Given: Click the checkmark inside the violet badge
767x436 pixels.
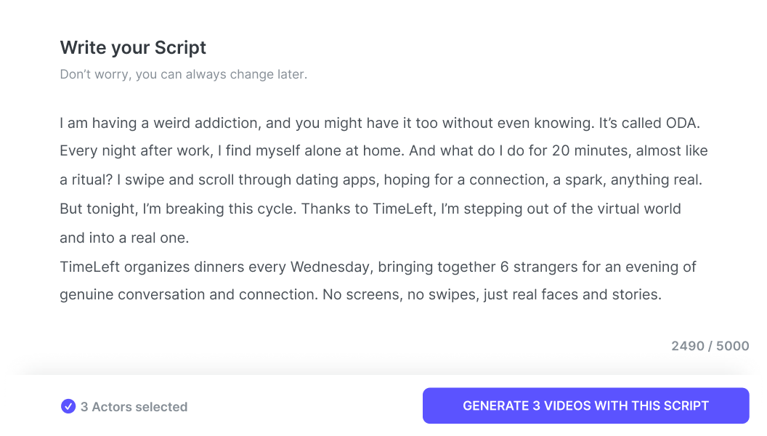Looking at the screenshot, I should [x=68, y=405].
